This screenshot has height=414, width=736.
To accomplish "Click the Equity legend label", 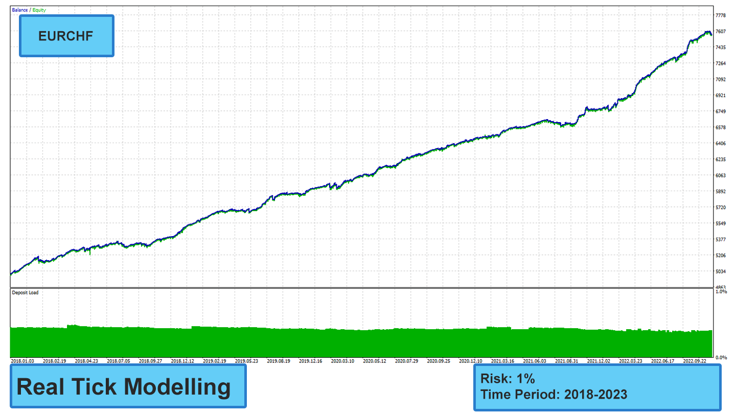I will click(x=39, y=10).
